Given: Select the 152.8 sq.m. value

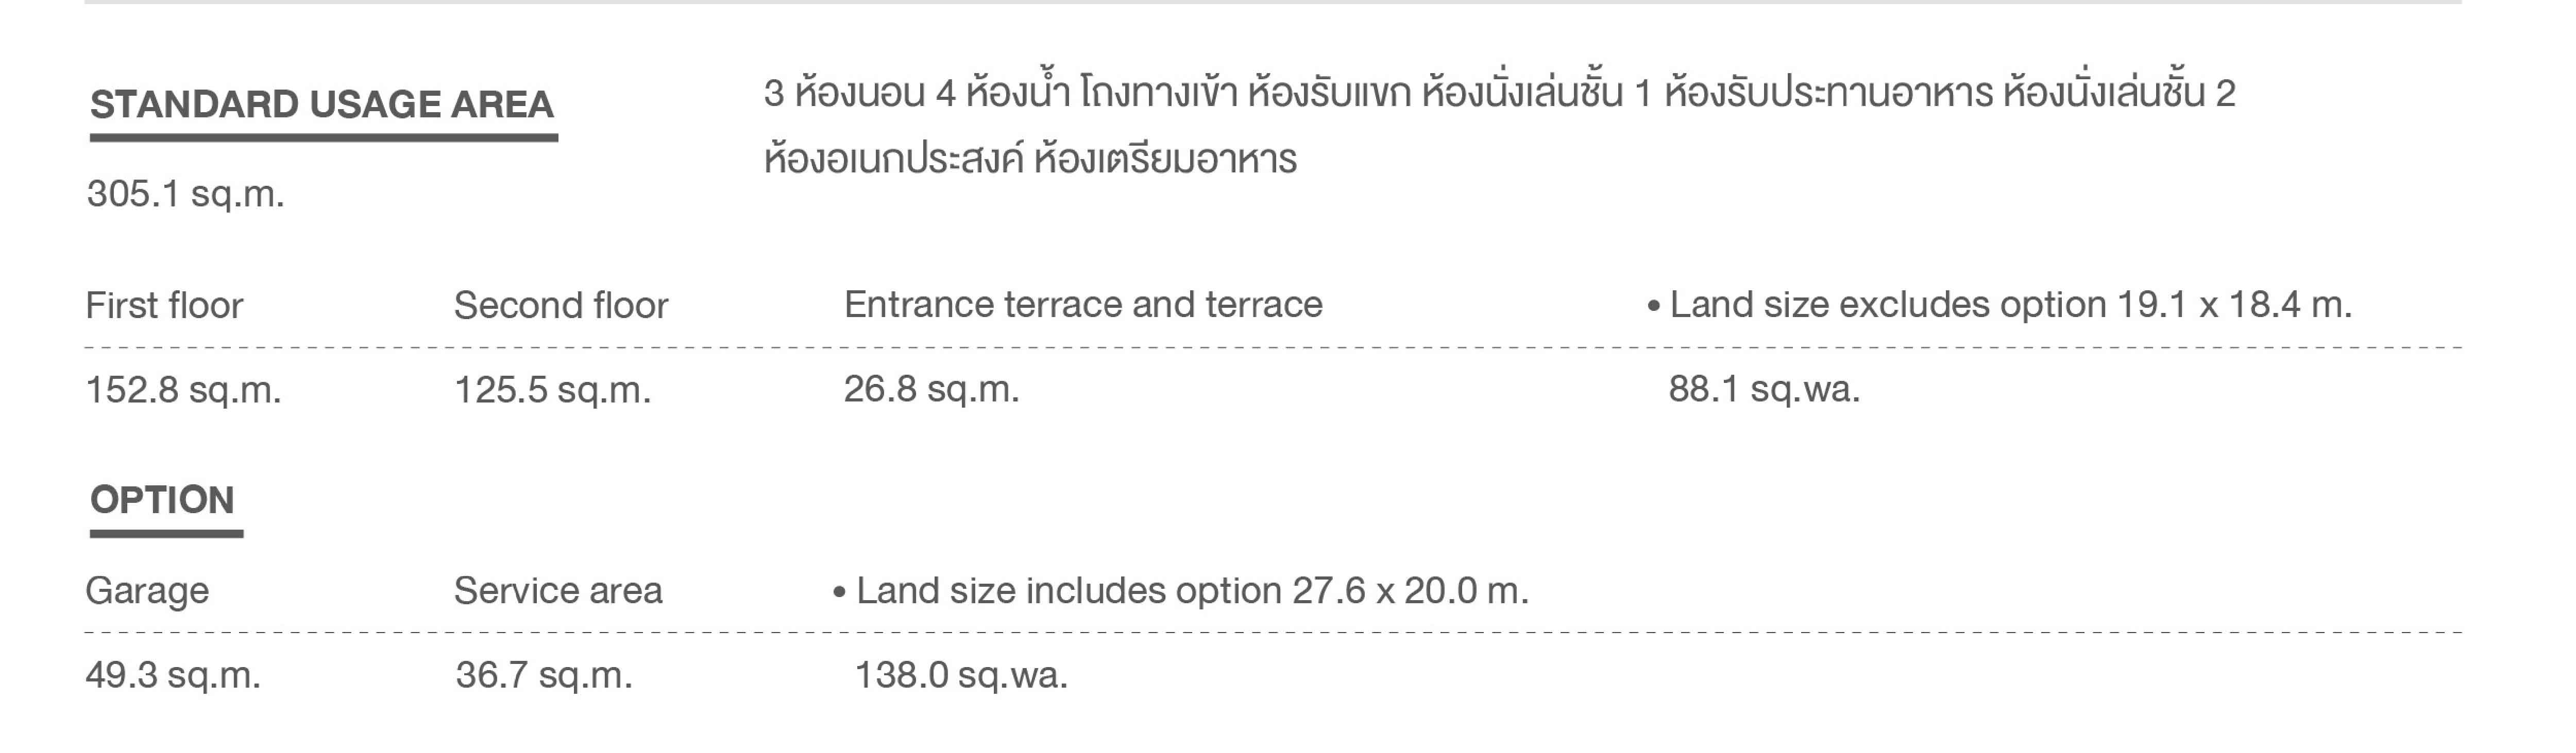Looking at the screenshot, I should [184, 390].
